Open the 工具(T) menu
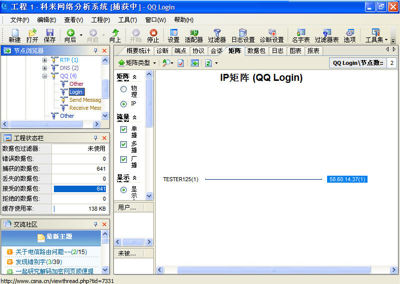400x284 pixels. 127,20
